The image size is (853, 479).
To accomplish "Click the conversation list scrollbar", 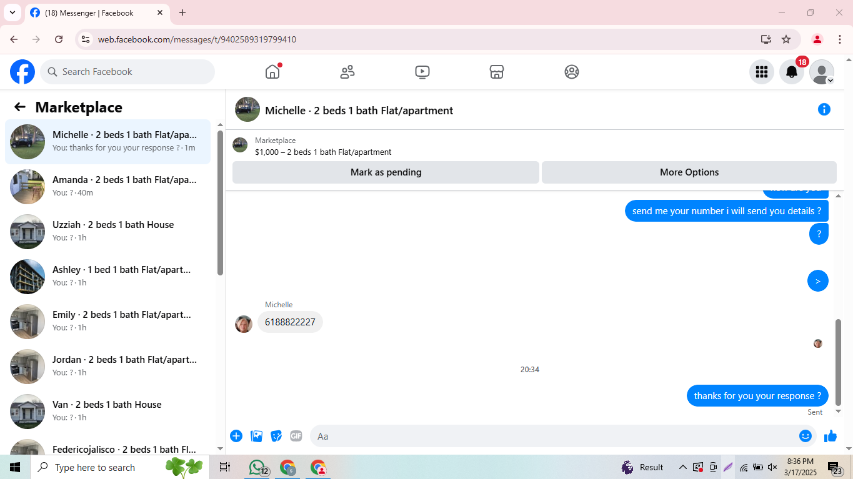I will tap(220, 203).
